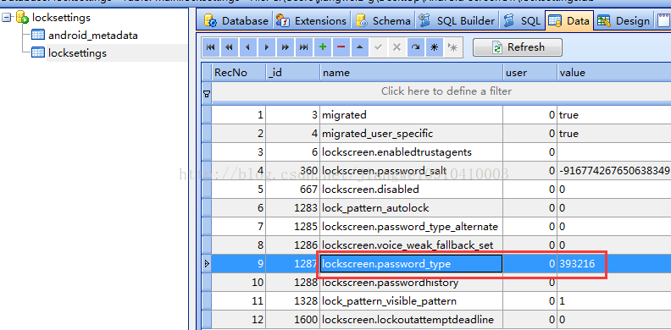671x330 pixels.
Task: Switch to the Design tab
Action: 624,20
